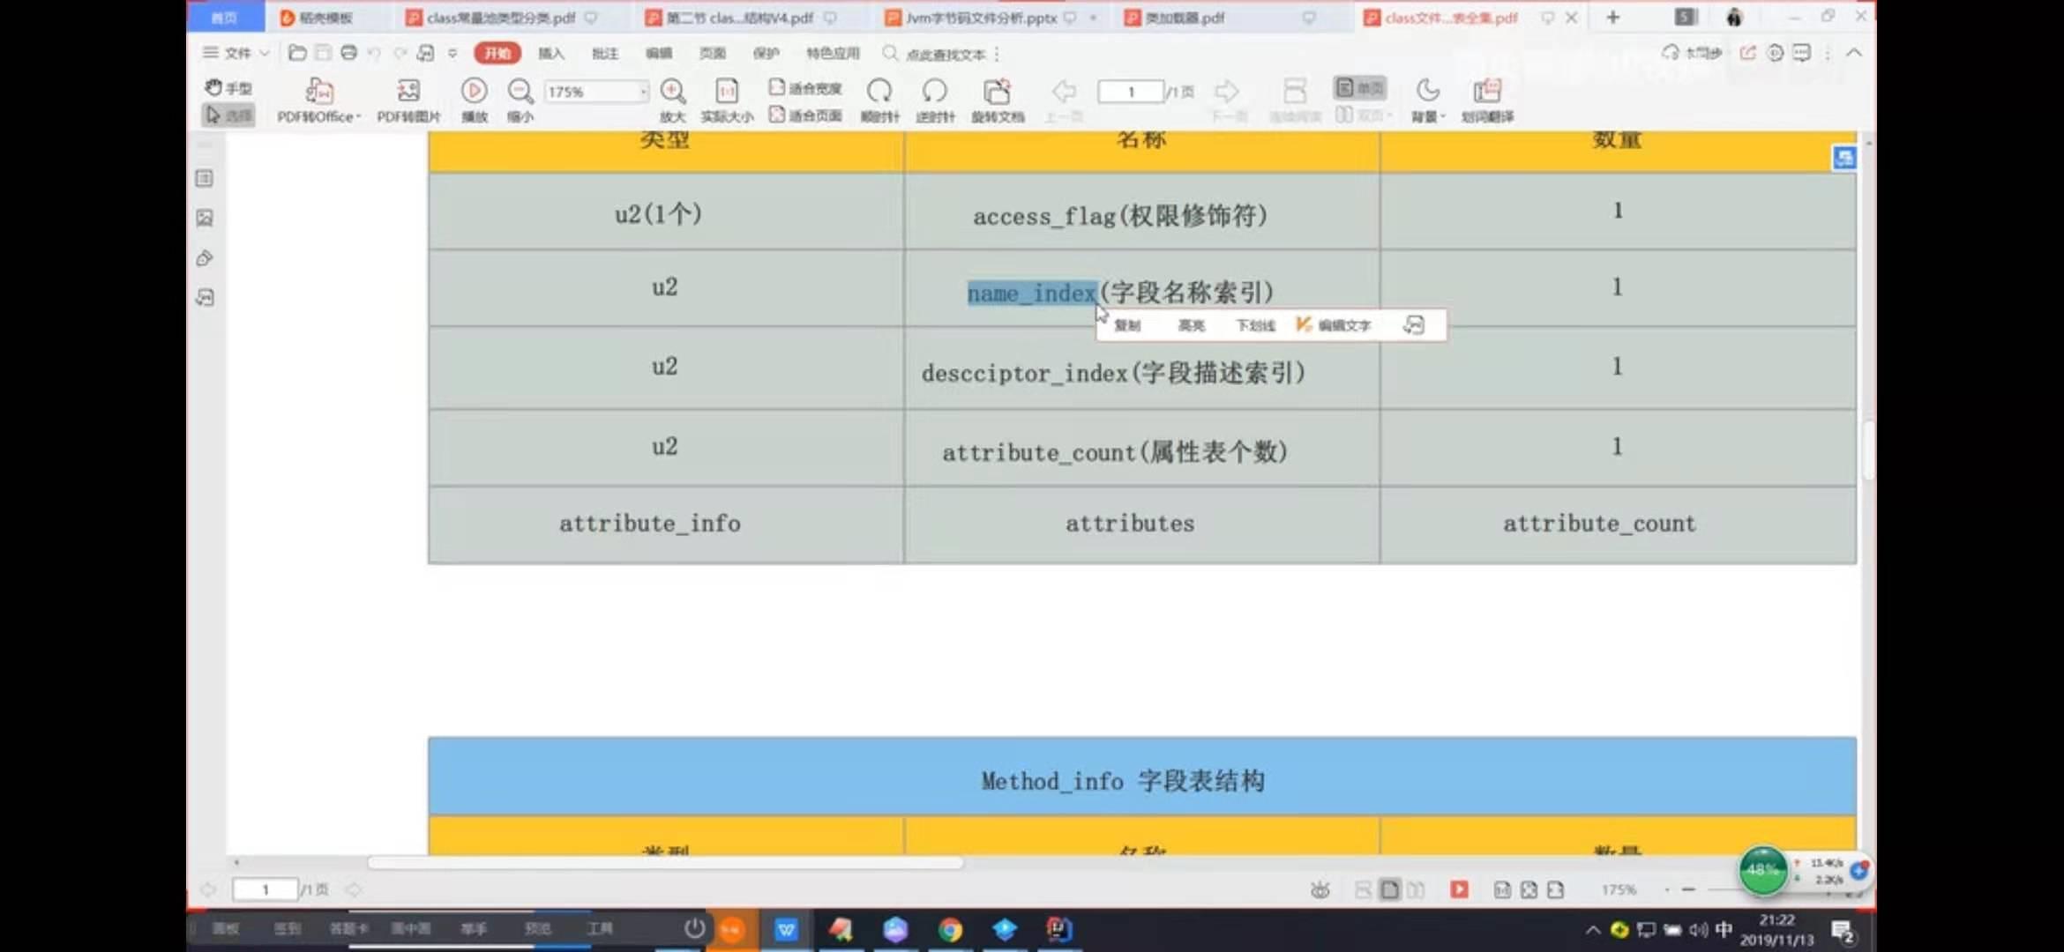Switch to the 批注 ribbon tab
This screenshot has height=952, width=2064.
pos(605,53)
